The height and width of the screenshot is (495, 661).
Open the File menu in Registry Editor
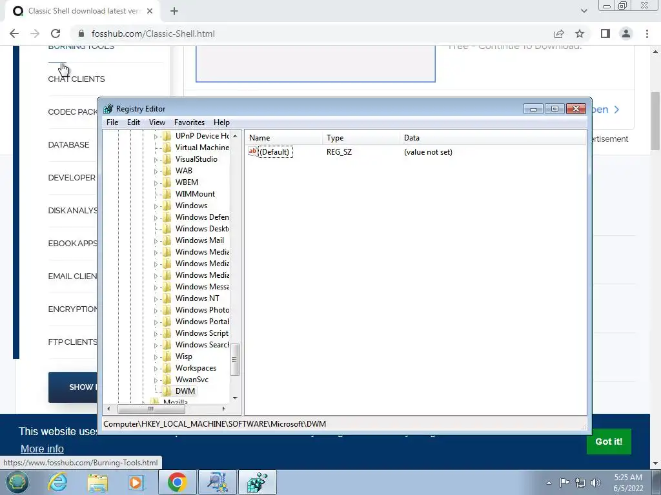[x=112, y=122]
